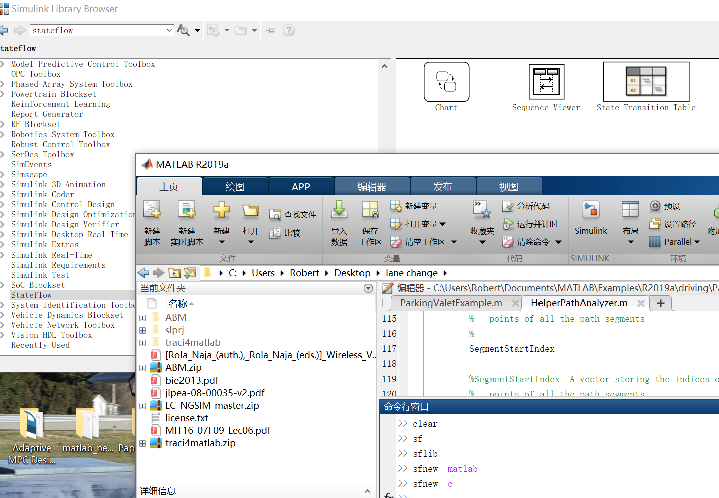Open the 清除命令 dropdown

click(x=558, y=242)
